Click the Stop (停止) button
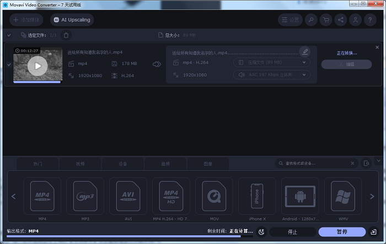The width and height of the screenshot is (386, 244). [293, 232]
